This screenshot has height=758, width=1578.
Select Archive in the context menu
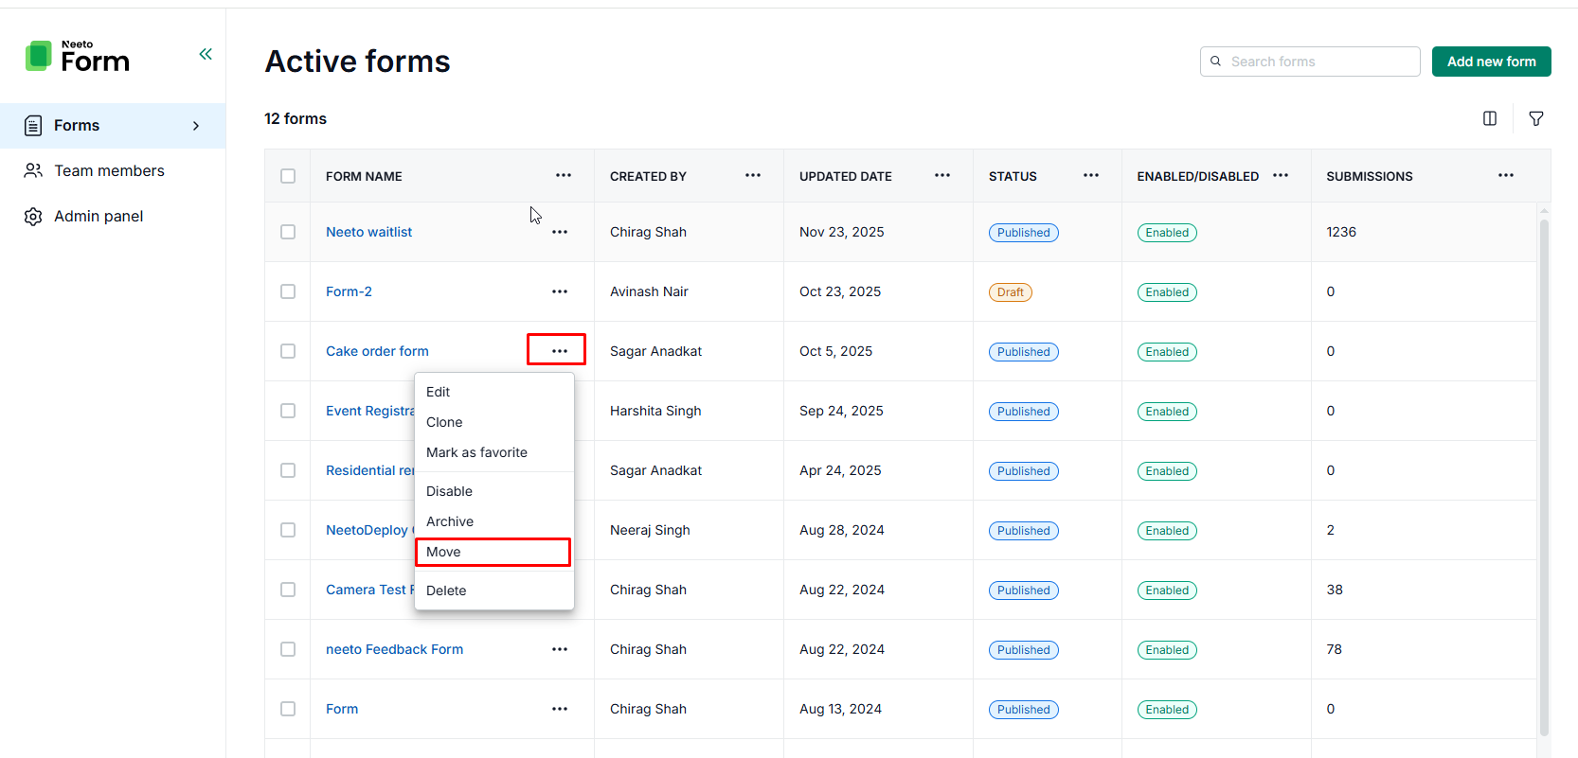coord(450,521)
